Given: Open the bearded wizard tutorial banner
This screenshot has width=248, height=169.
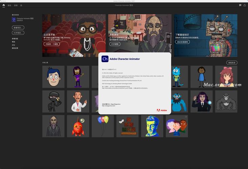Looking at the screenshot, I should (140, 33).
